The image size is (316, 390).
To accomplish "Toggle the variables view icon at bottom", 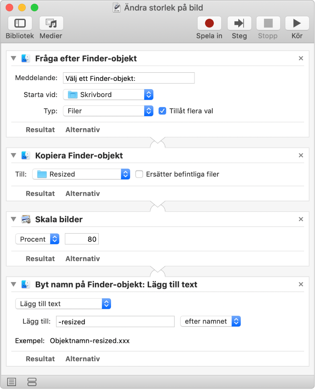I will (x=32, y=382).
